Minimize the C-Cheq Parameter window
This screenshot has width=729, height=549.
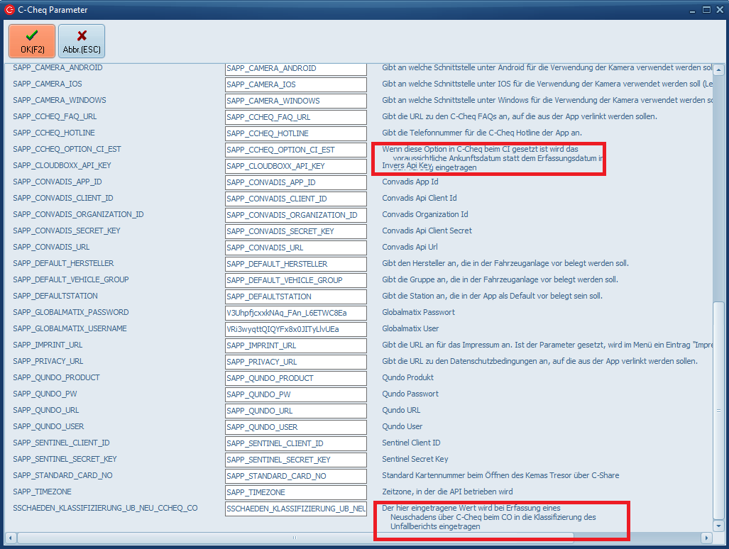coord(693,10)
